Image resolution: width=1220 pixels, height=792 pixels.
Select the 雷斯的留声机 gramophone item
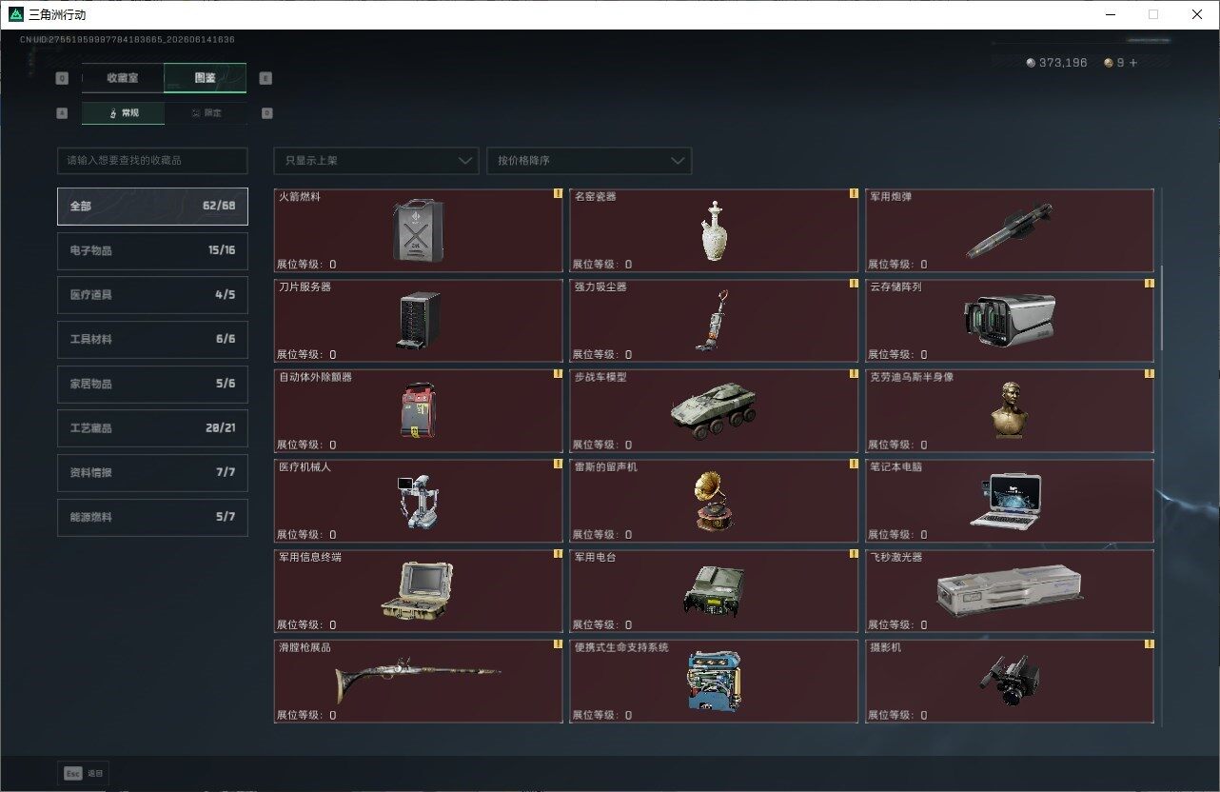pyautogui.click(x=715, y=501)
